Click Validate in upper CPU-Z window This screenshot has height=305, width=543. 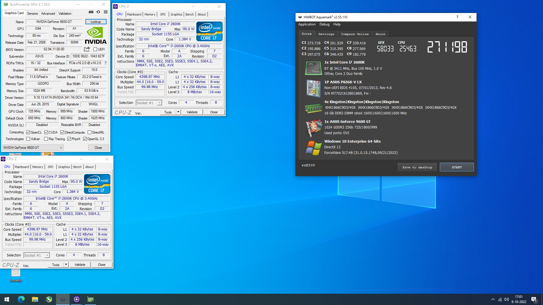point(192,112)
